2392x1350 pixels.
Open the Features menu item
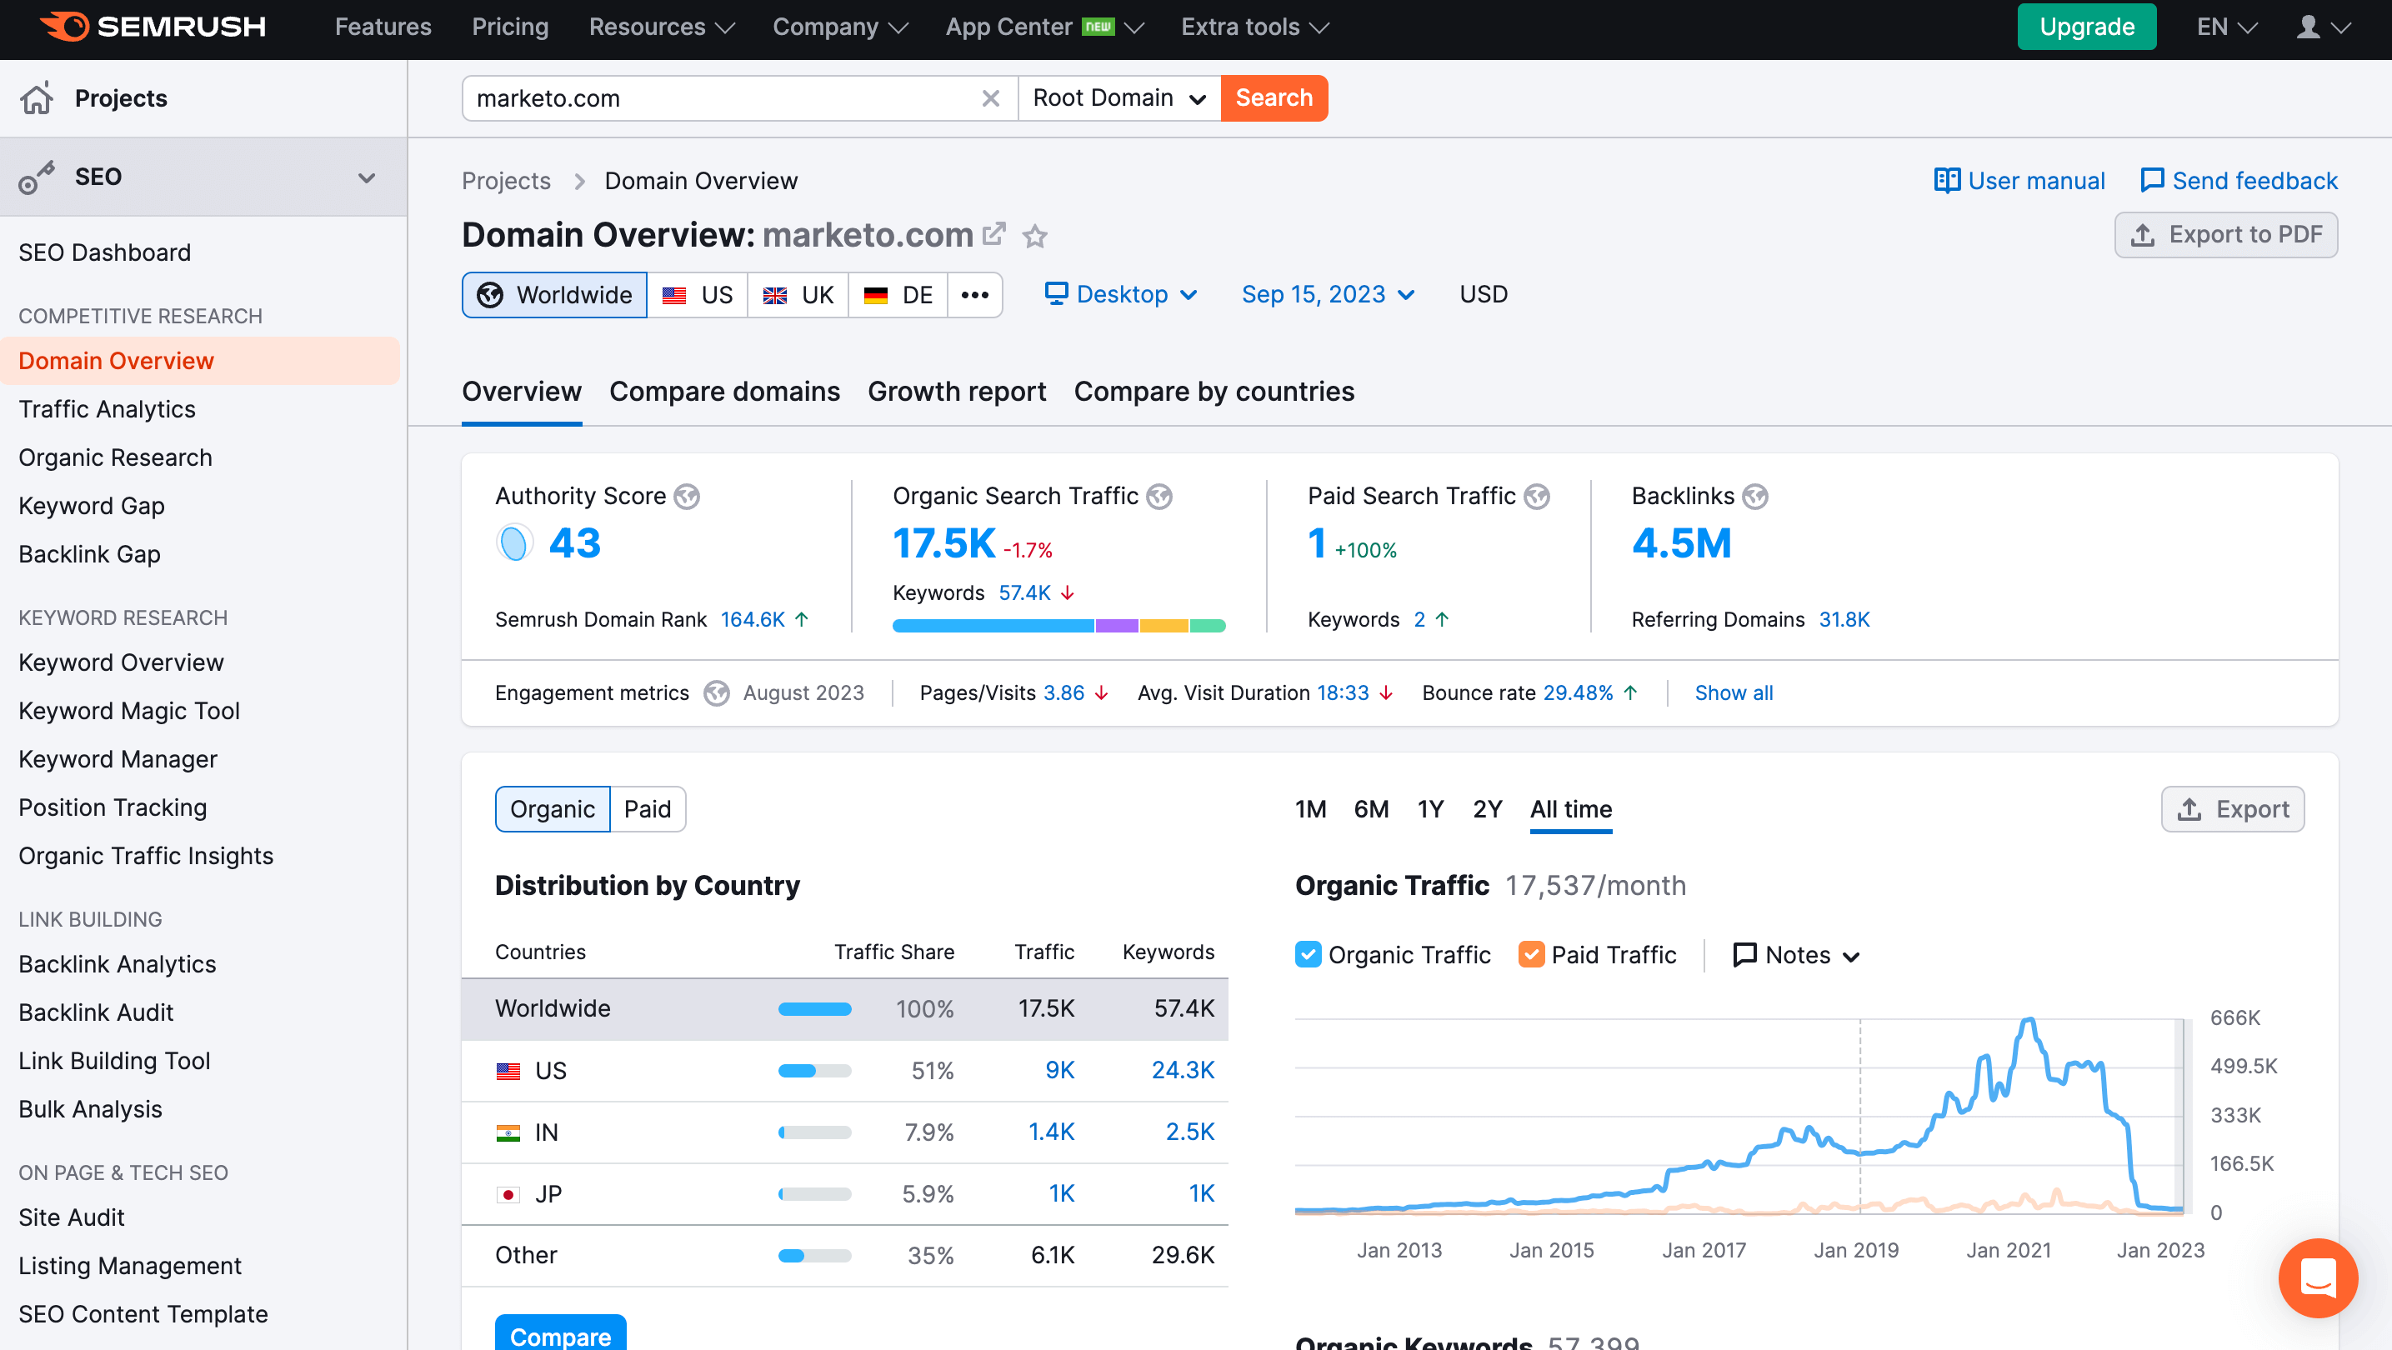pyautogui.click(x=383, y=27)
